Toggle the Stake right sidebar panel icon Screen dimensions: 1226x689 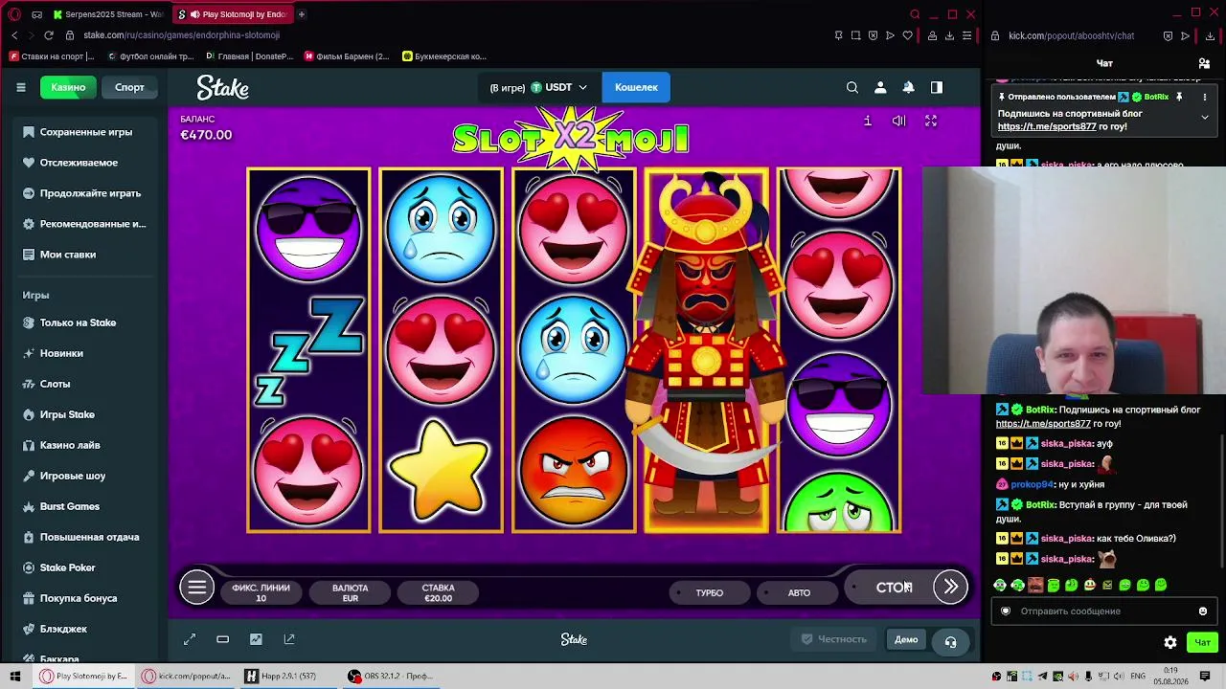(x=937, y=87)
